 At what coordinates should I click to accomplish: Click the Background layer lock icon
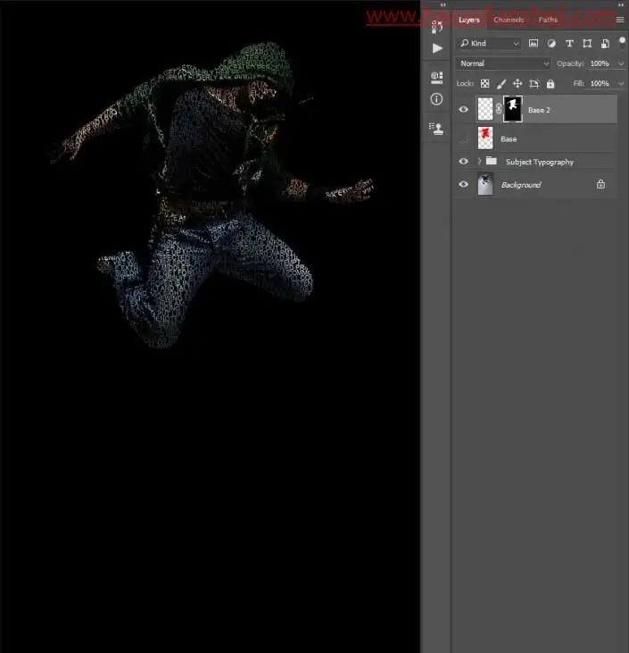[600, 184]
